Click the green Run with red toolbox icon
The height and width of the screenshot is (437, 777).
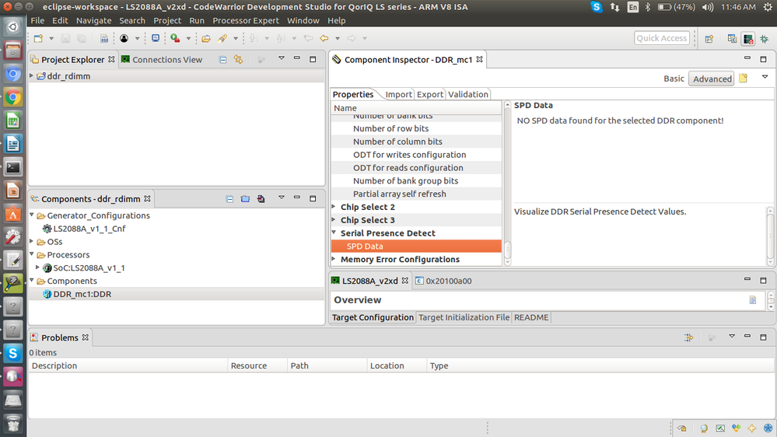click(175, 38)
